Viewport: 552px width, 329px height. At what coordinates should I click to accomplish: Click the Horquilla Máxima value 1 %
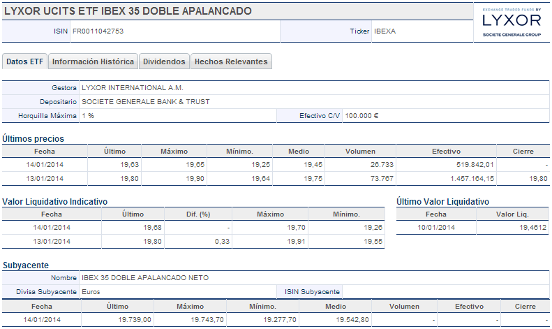point(88,115)
